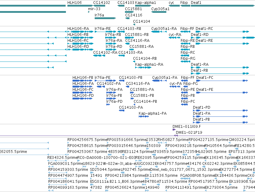Open the Kap-alpha1 gene feature
The width and height of the screenshot is (255, 192).
(143, 6)
